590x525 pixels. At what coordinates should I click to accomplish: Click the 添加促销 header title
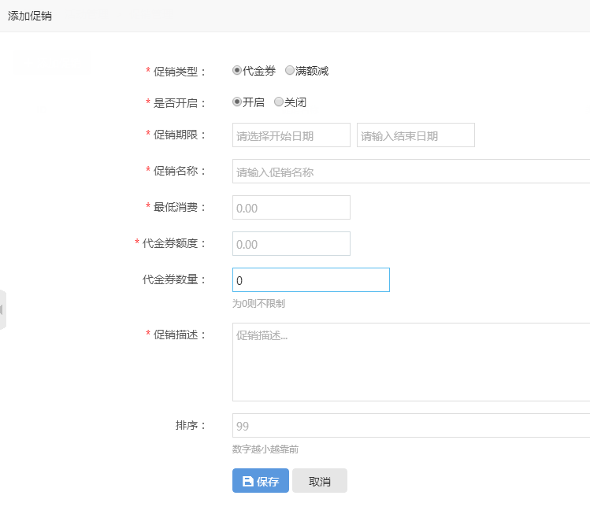click(30, 16)
